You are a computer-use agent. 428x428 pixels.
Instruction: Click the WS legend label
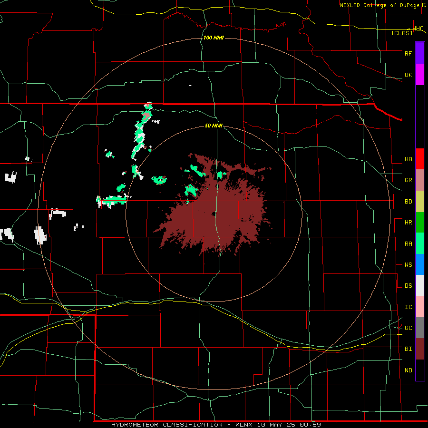(x=408, y=265)
